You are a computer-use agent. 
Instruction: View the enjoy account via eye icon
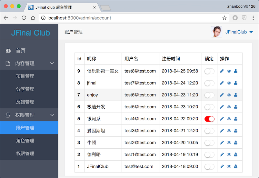[x=229, y=95]
